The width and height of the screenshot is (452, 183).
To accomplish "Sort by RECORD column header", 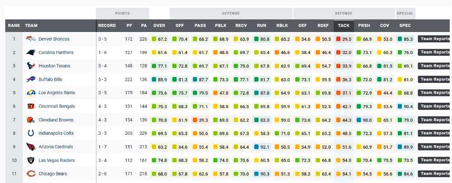I will click(107, 26).
